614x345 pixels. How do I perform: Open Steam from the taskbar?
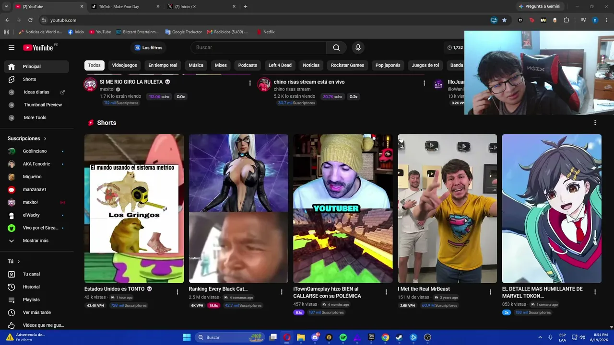coord(399,337)
